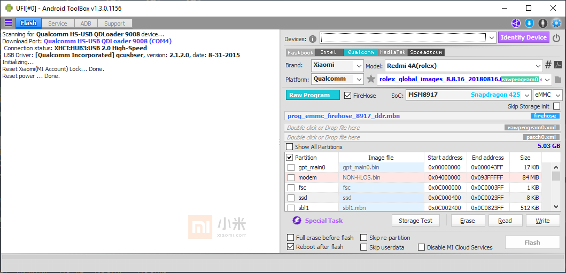Viewport: 566px width, 273px height.
Task: Click the Special Task lightning icon
Action: click(297, 220)
